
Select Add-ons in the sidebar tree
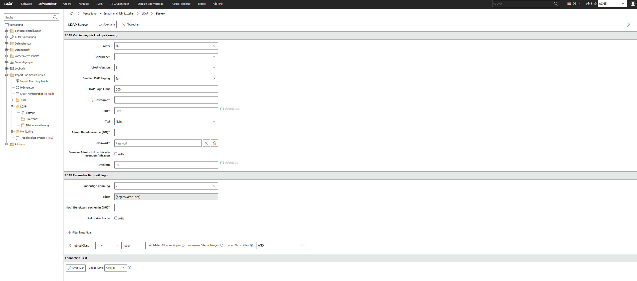pos(20,144)
